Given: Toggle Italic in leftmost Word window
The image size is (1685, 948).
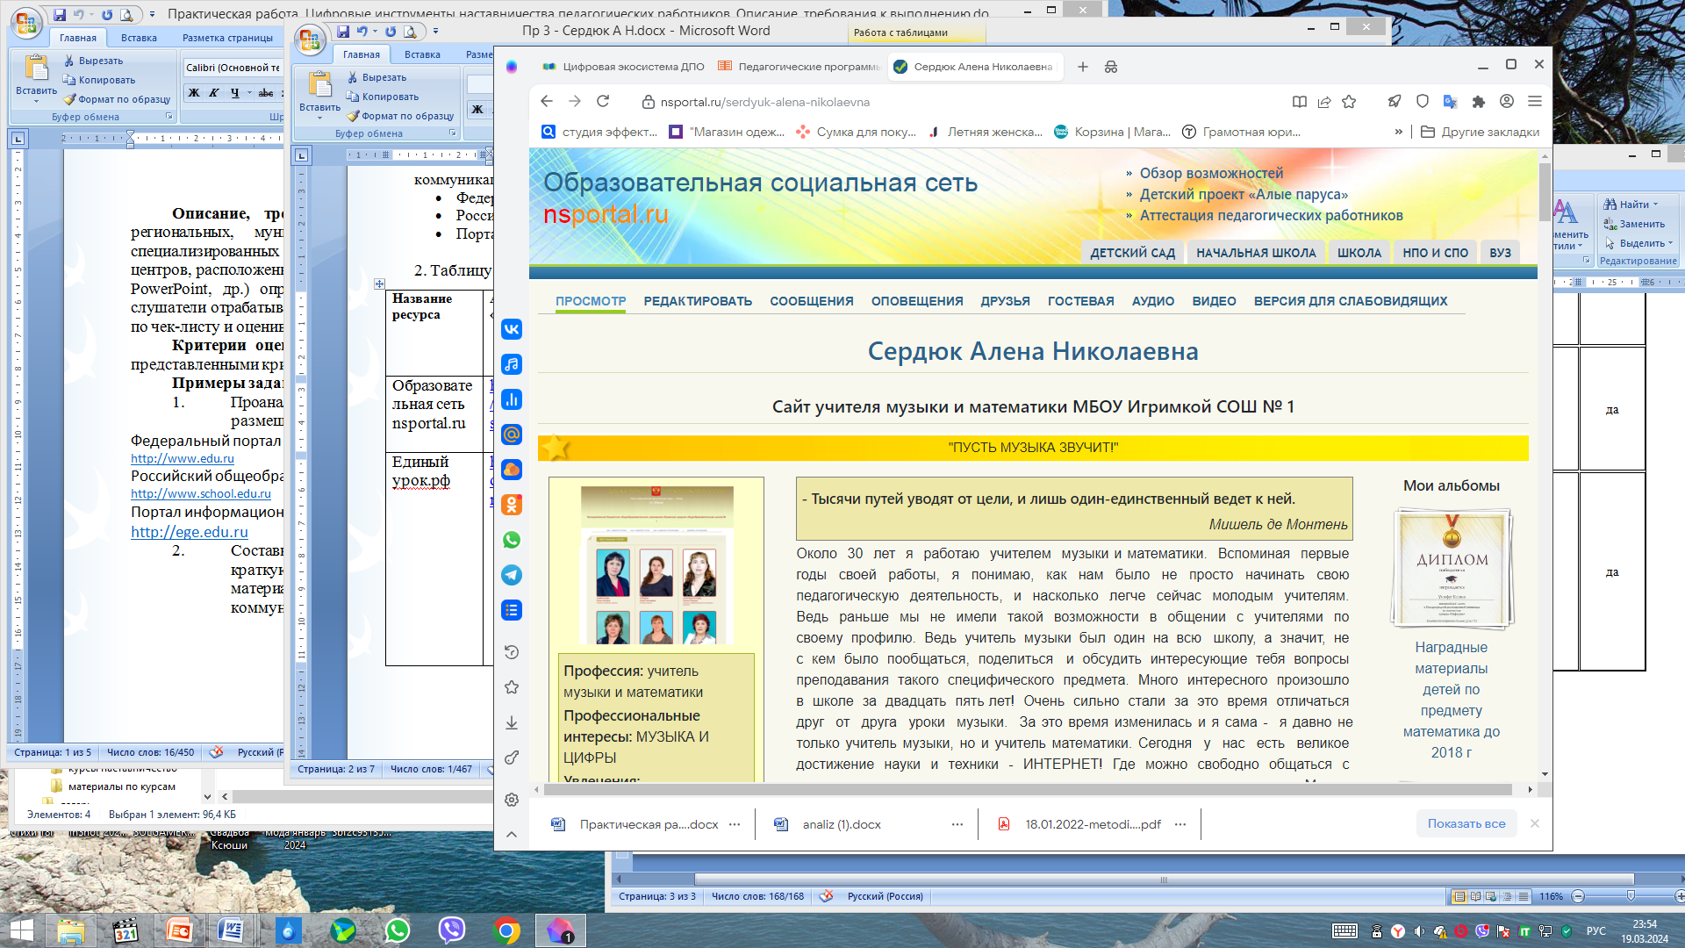Looking at the screenshot, I should (214, 92).
